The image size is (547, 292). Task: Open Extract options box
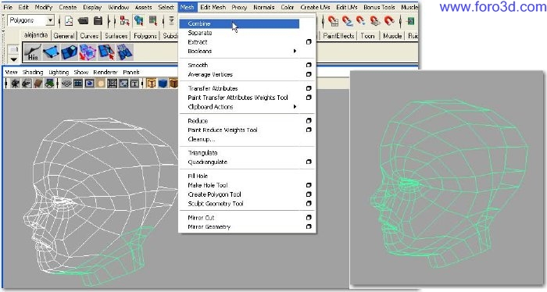pos(309,42)
